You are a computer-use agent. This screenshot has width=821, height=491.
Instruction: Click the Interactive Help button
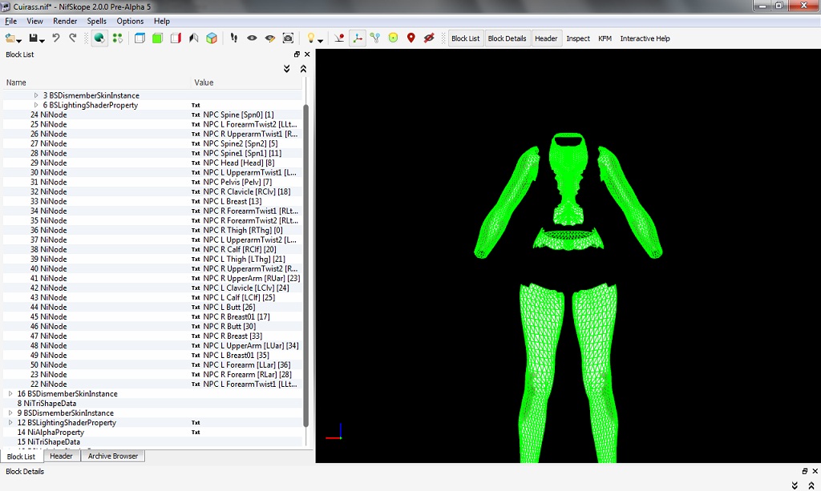(645, 38)
